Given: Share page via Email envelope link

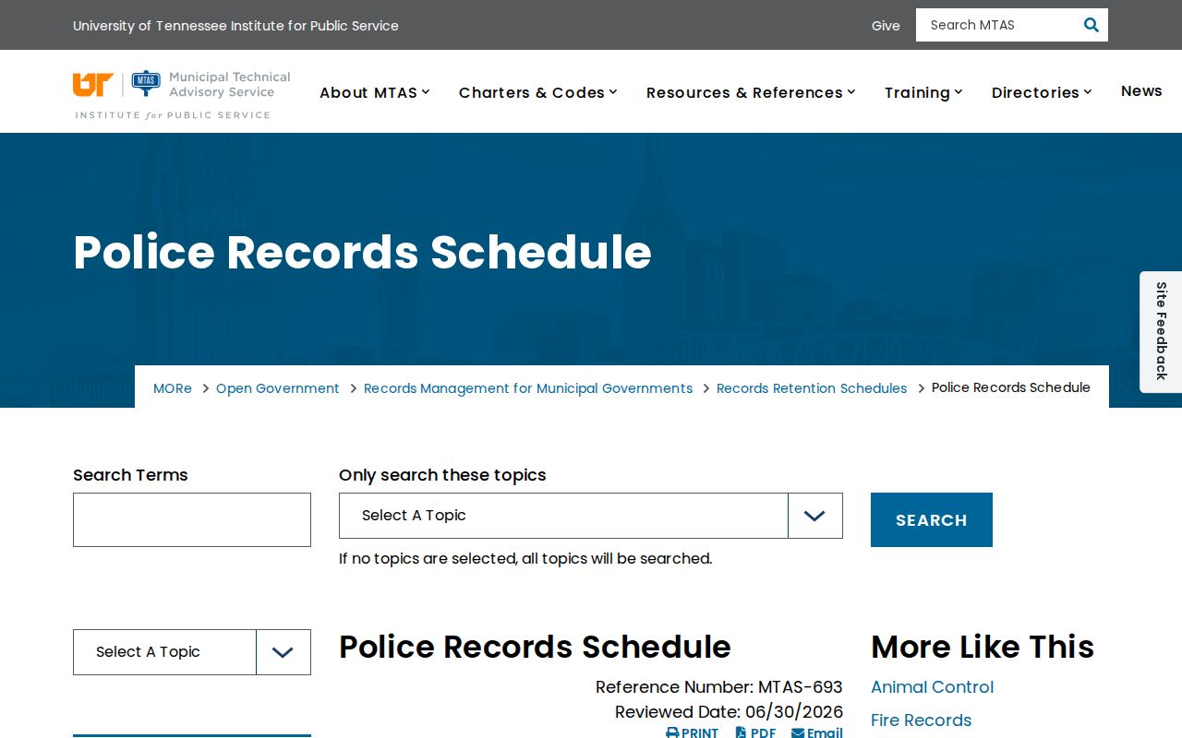Looking at the screenshot, I should pyautogui.click(x=817, y=732).
